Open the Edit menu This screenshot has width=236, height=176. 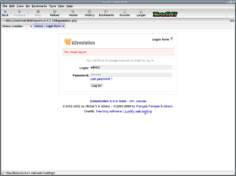point(12,6)
